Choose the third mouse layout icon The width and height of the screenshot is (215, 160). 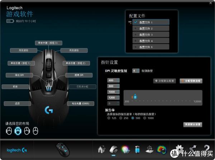pos(27,131)
